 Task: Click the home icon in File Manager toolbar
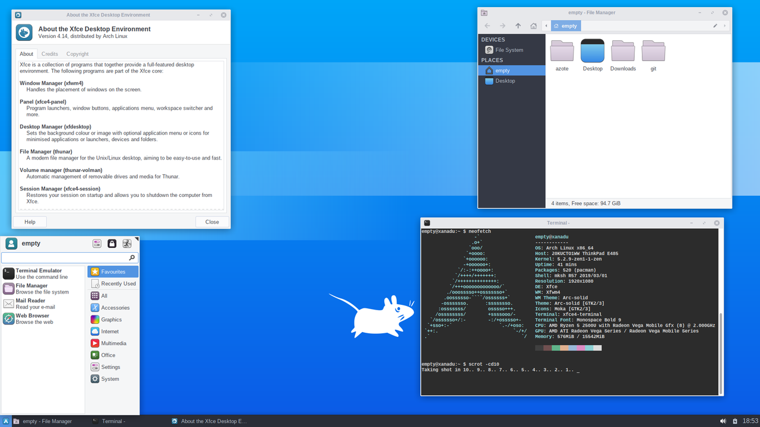coord(533,26)
